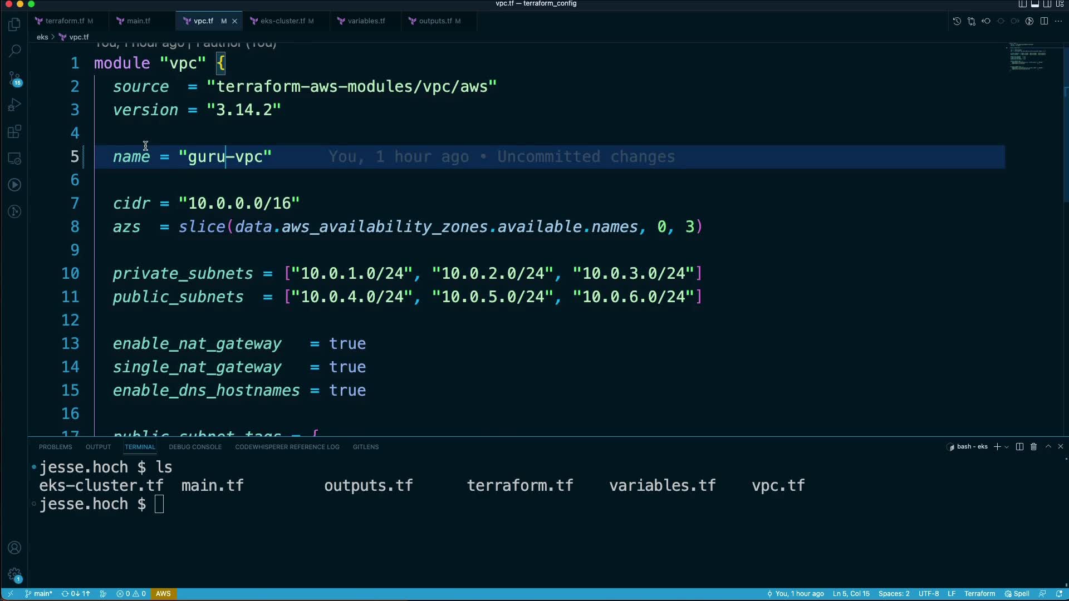Maximize panel using the up chevron
The image size is (1069, 601).
tap(1048, 447)
